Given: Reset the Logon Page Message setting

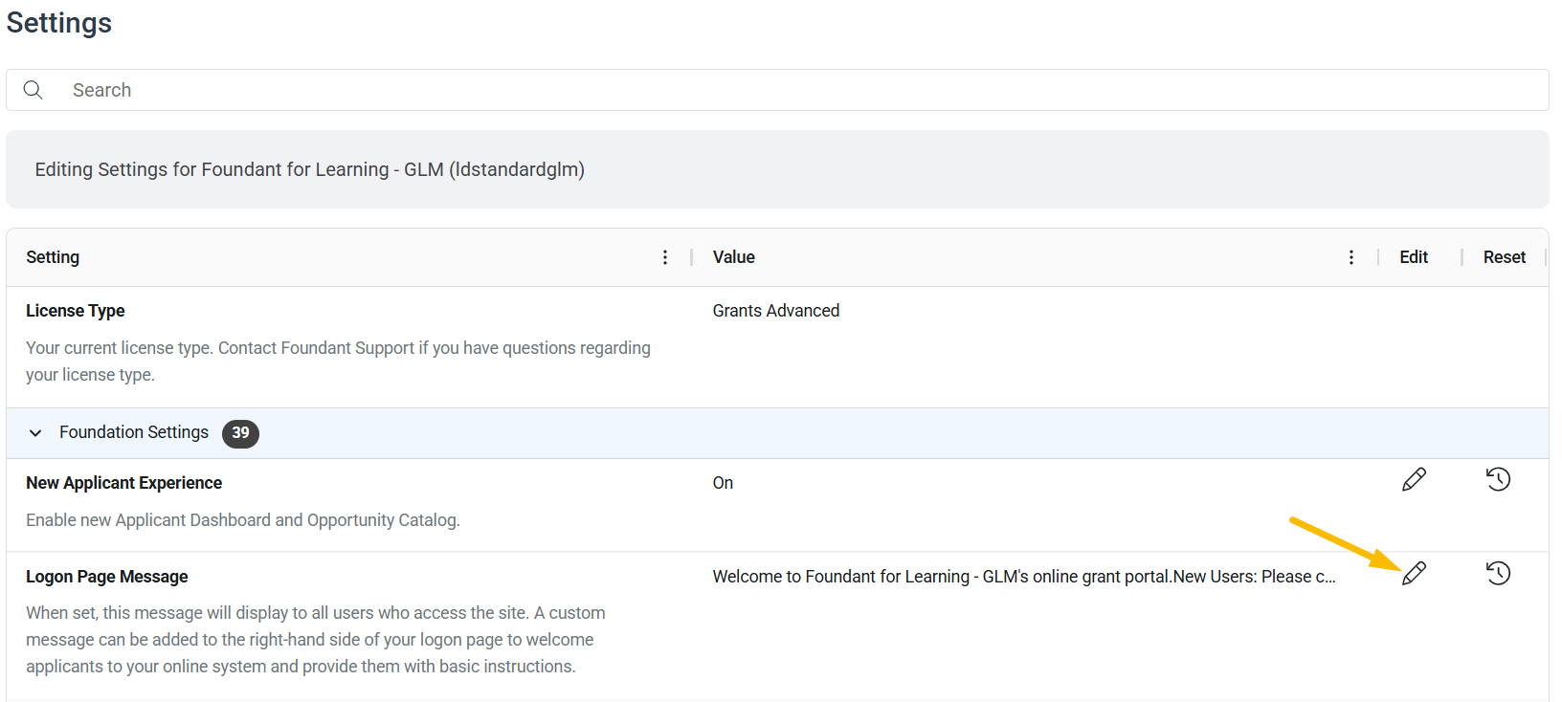Looking at the screenshot, I should pos(1499,573).
